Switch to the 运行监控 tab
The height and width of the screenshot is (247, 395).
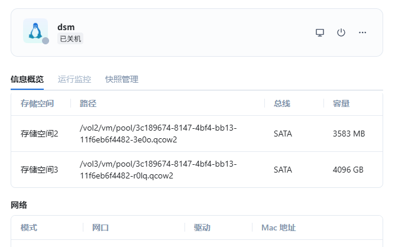[x=75, y=79]
